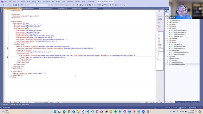The image size is (203, 114).
Task: Click the editor vertical scrollbar map
Action: pos(160,56)
